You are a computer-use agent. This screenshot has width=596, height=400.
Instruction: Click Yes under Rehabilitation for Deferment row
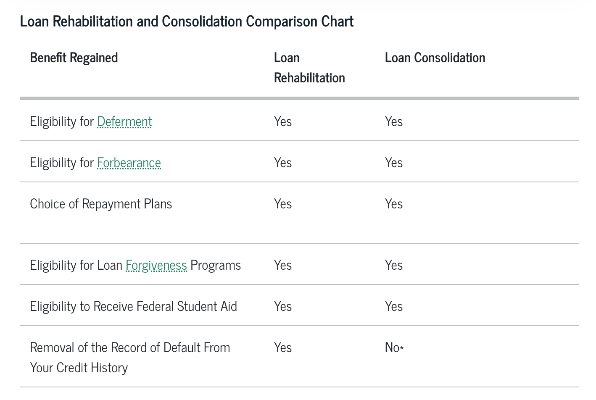click(283, 122)
